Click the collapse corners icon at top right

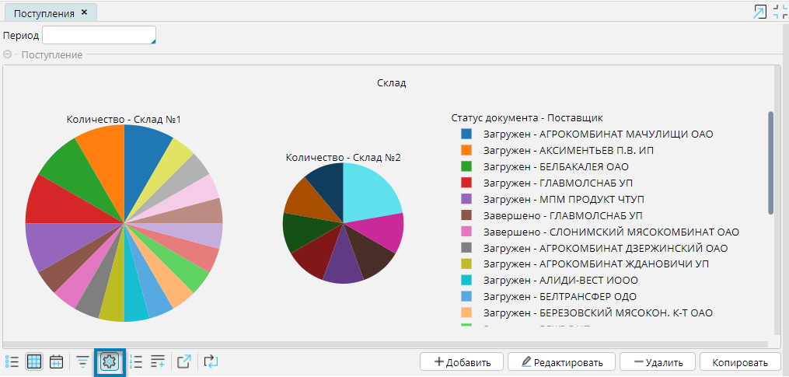[x=780, y=12]
